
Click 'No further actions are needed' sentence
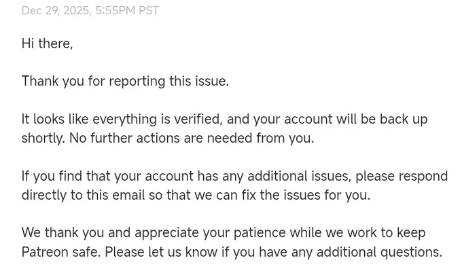[x=192, y=138]
